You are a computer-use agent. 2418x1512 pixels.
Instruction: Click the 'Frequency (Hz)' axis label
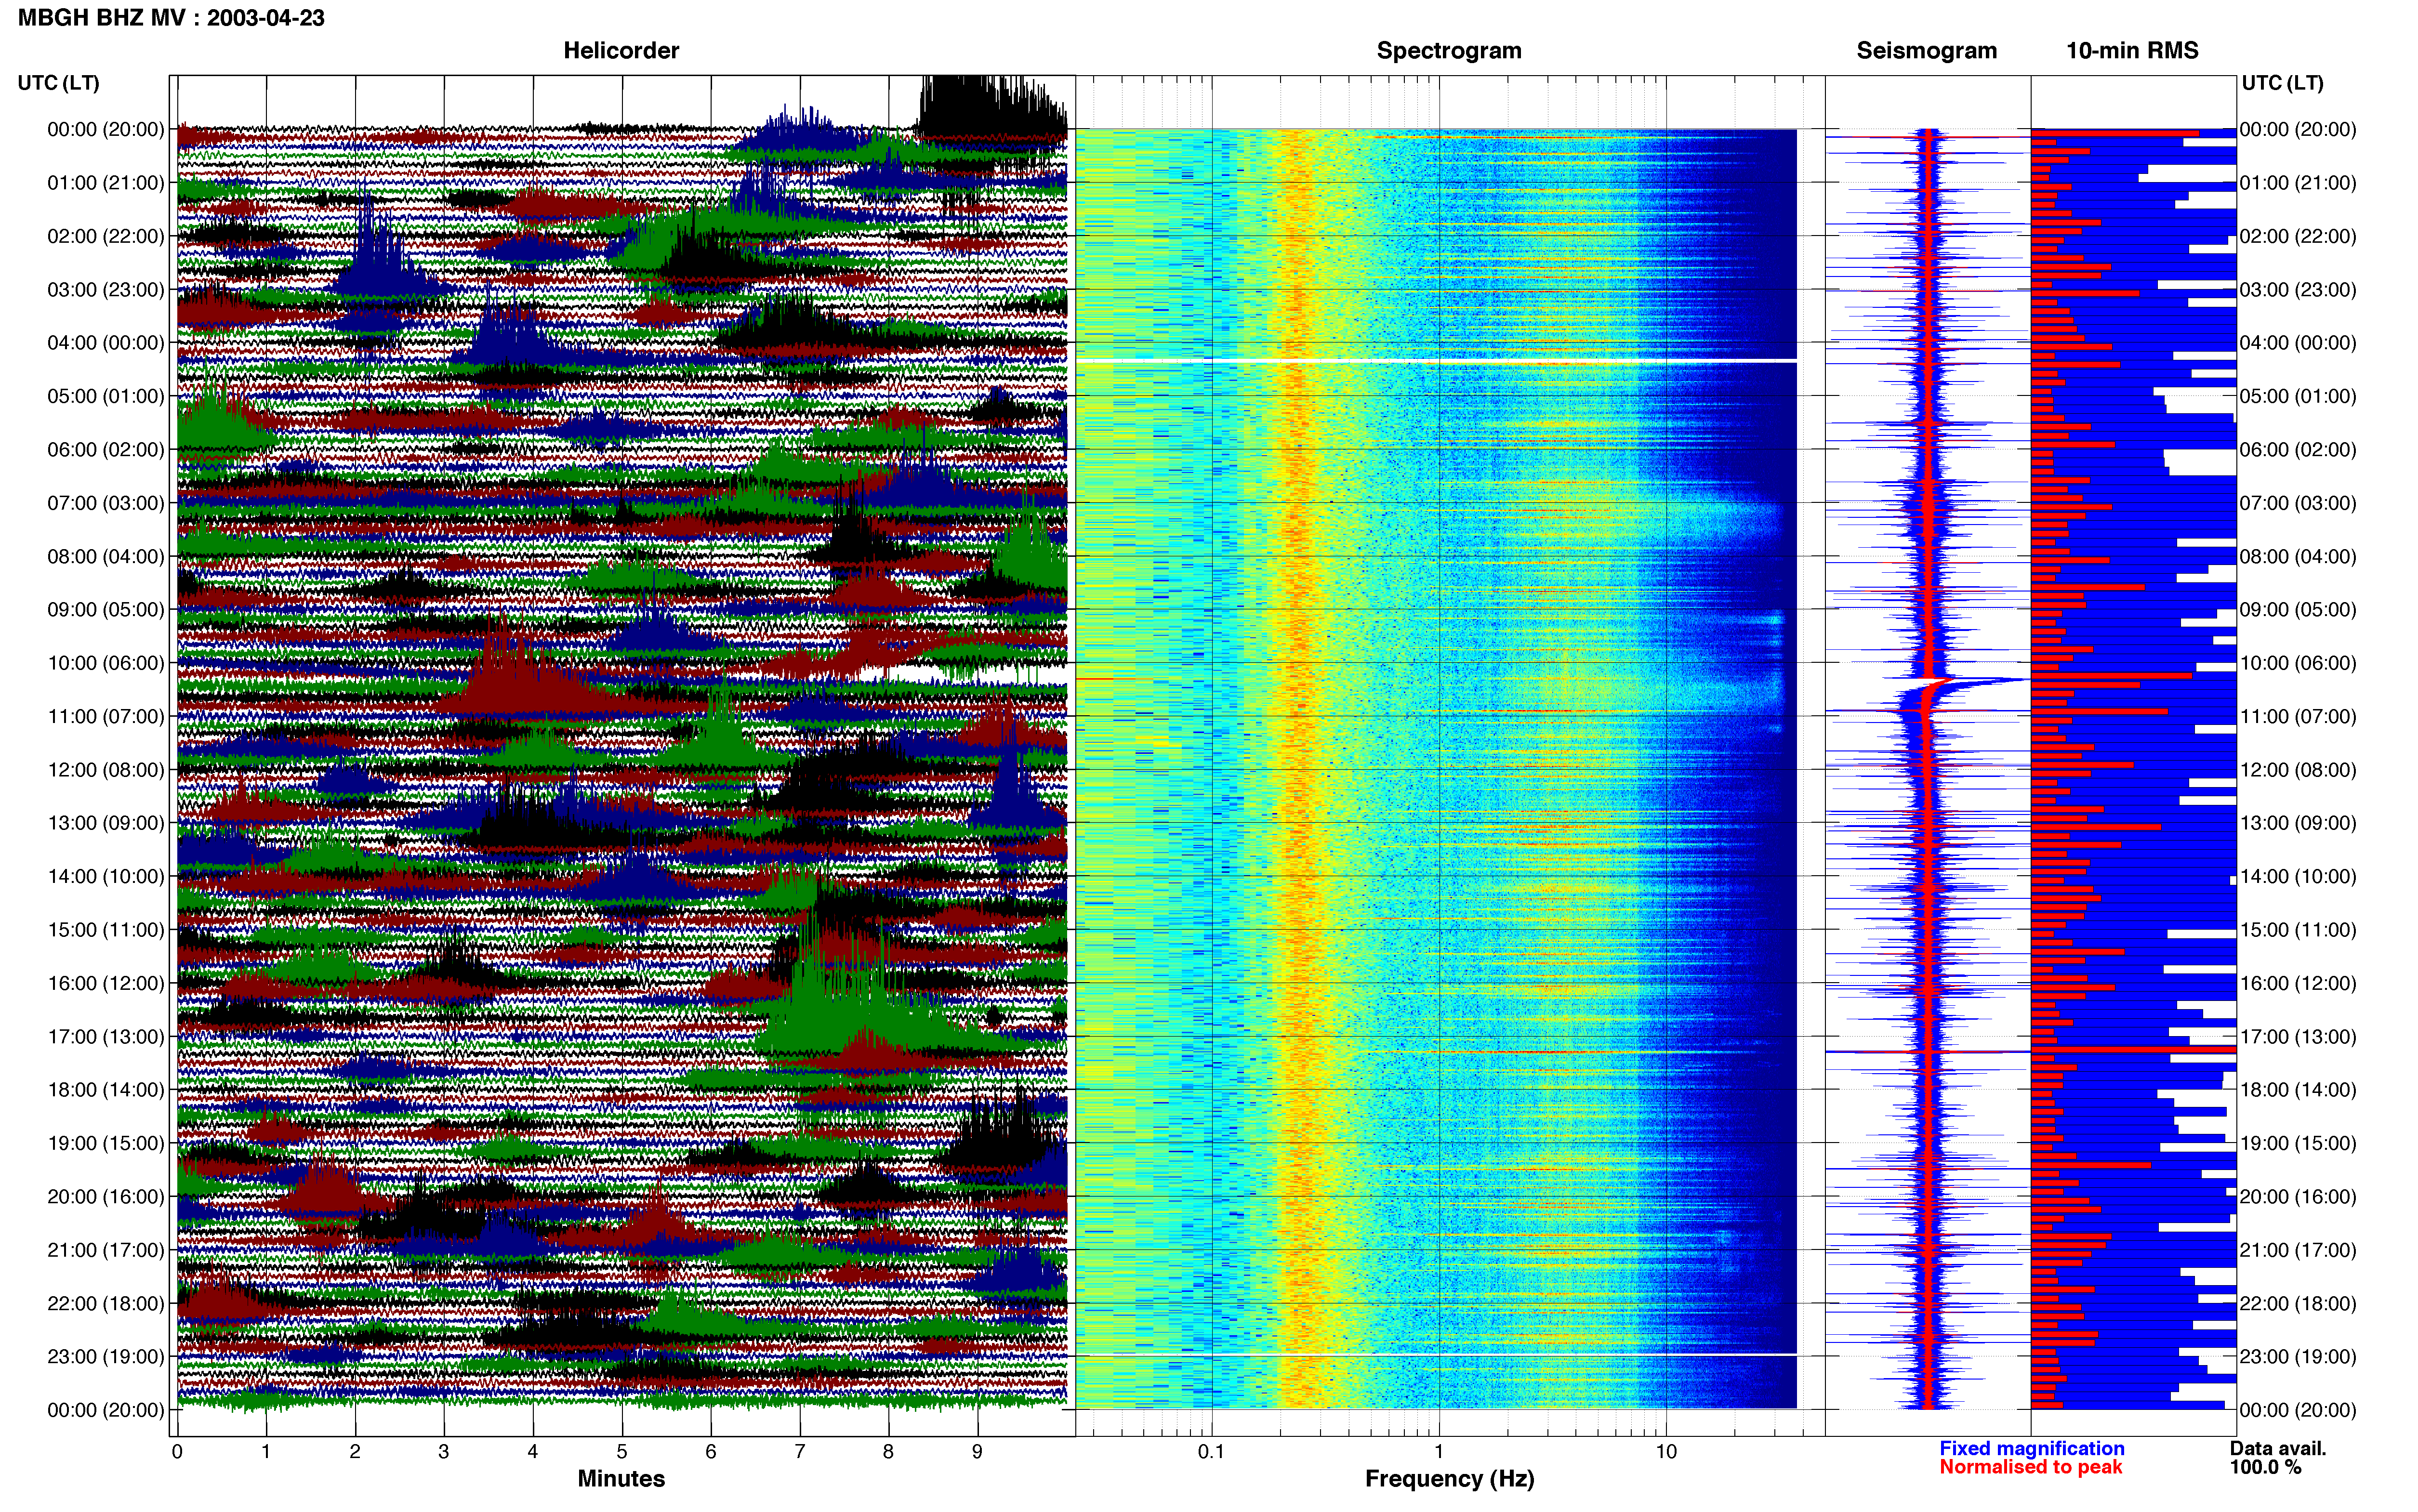pos(1449,1479)
